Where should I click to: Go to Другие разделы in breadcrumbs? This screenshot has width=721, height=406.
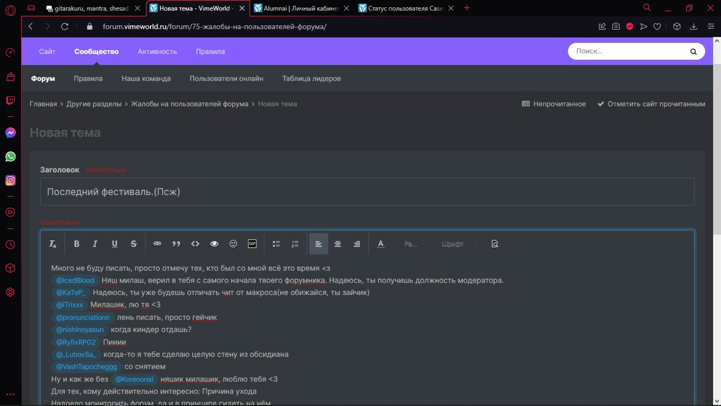(94, 104)
